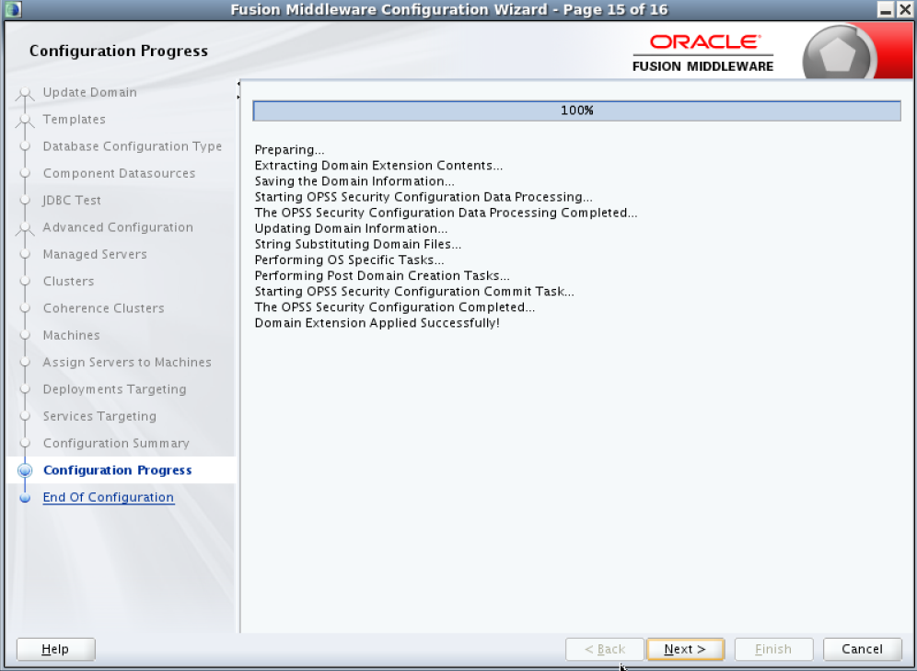The height and width of the screenshot is (671, 917).
Task: Select Configuration Progress step in sidebar
Action: (118, 470)
